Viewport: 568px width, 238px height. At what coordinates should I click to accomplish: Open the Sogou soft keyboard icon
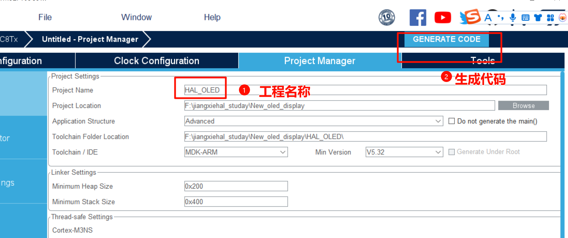(x=525, y=18)
